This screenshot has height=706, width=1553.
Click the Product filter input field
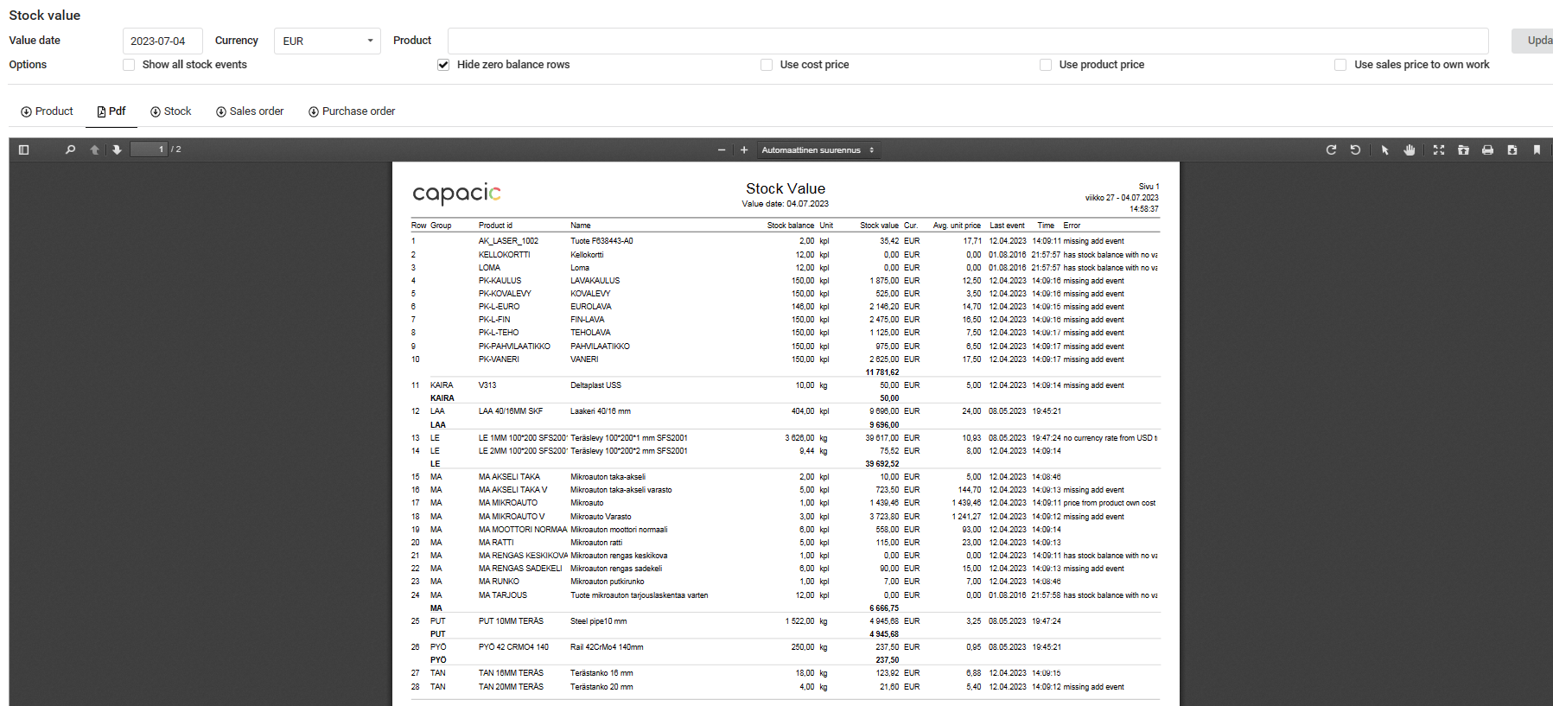click(968, 41)
